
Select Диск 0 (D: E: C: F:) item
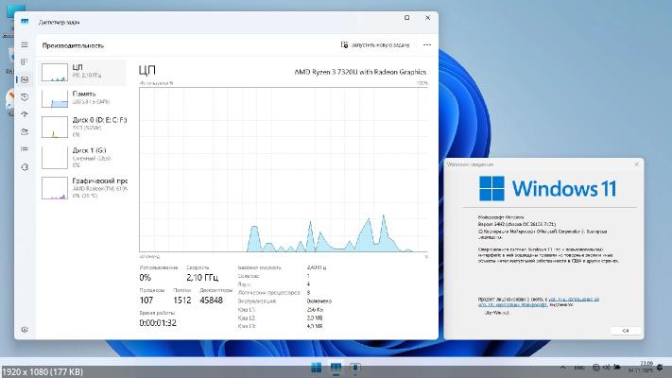(83, 127)
